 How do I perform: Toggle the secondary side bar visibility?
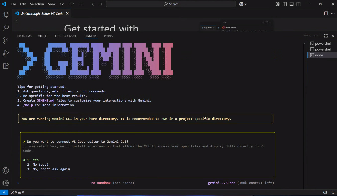(x=298, y=4)
